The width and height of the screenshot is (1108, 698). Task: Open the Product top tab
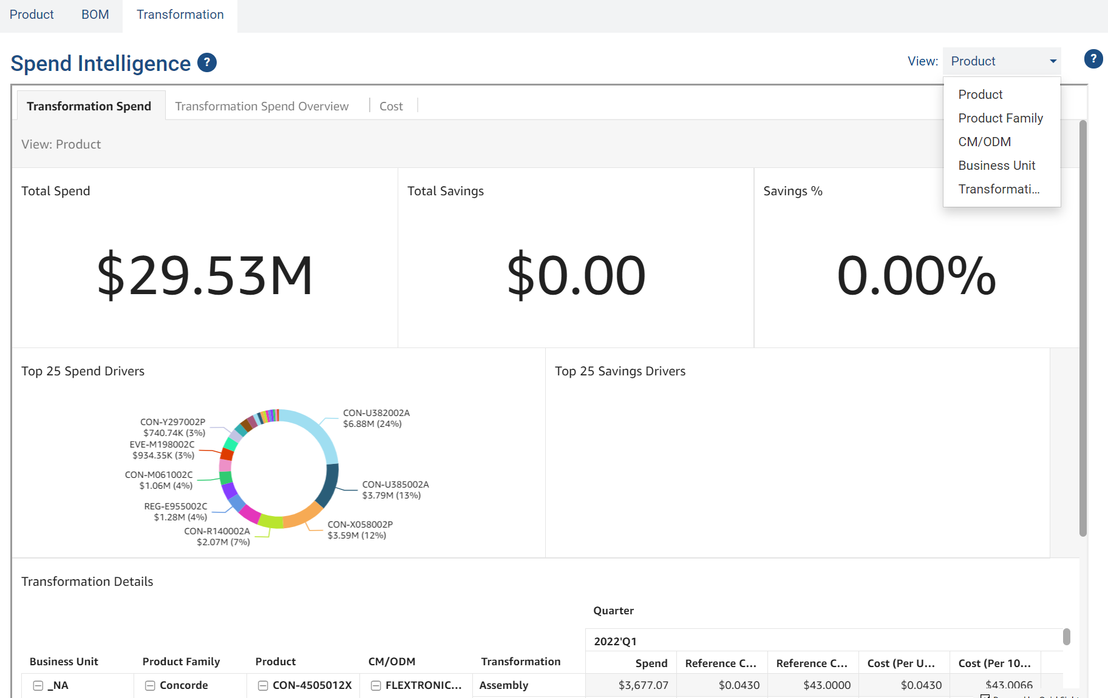pos(32,15)
